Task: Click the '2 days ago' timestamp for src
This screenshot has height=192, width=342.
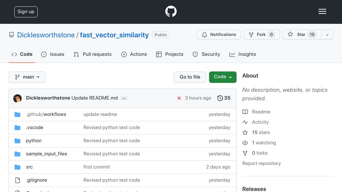Action: coord(218,167)
